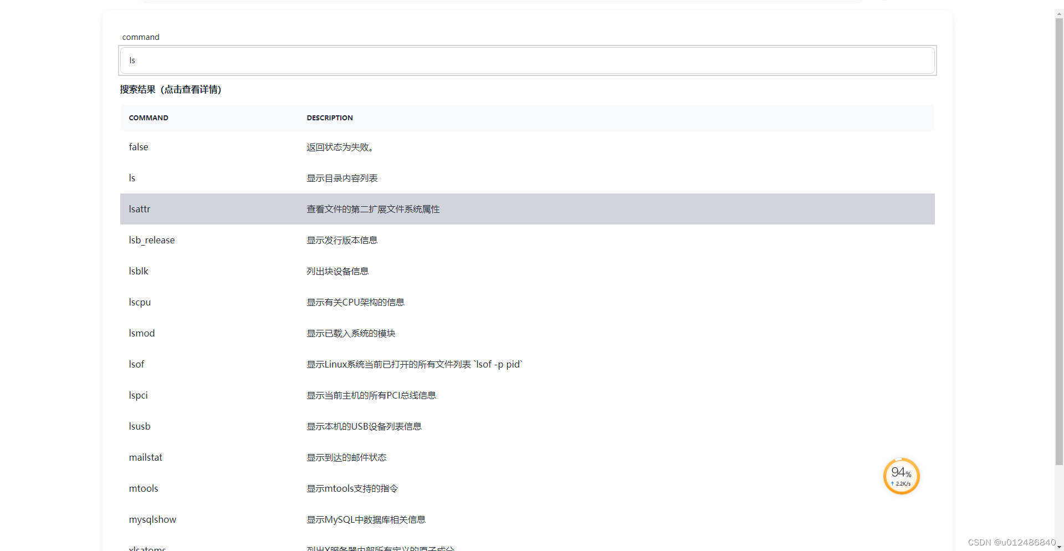Click the 94% circular speed monitor widget

[901, 476]
